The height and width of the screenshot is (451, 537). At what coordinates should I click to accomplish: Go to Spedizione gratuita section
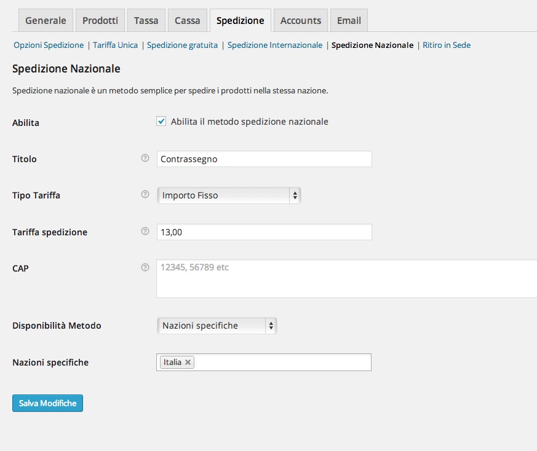click(x=182, y=45)
